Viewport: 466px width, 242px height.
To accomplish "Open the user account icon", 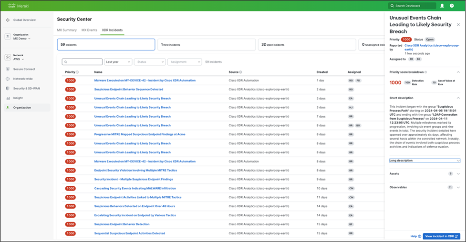I will tap(442, 6).
